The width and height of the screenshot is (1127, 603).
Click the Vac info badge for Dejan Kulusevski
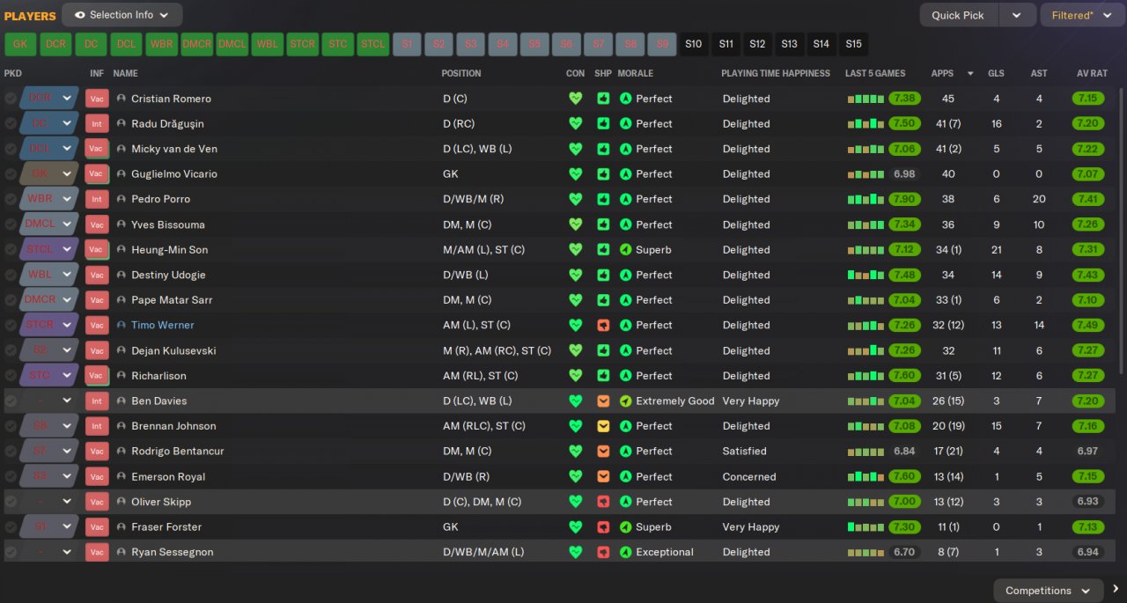97,350
